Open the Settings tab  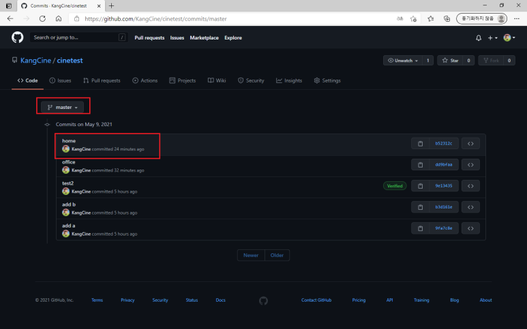click(327, 80)
